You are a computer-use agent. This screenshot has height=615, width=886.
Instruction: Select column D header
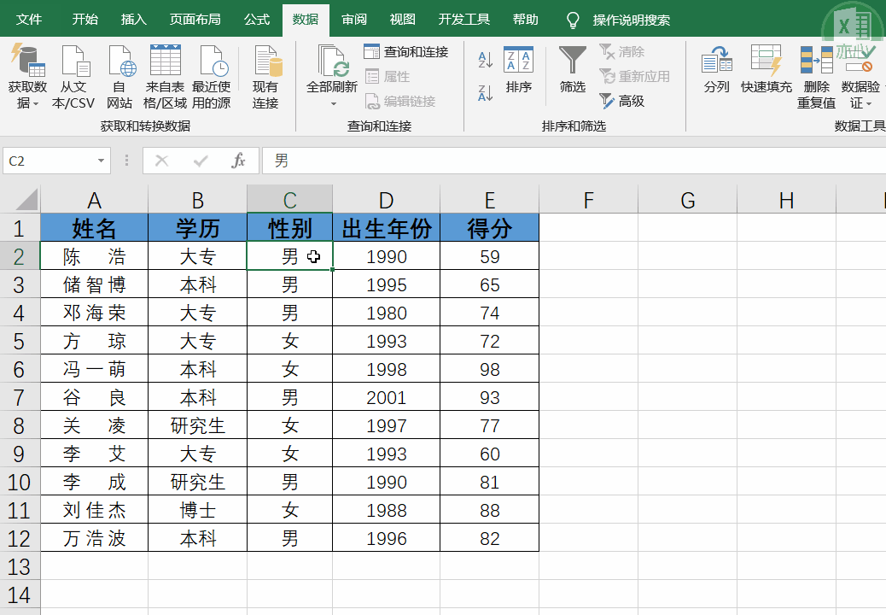click(386, 200)
